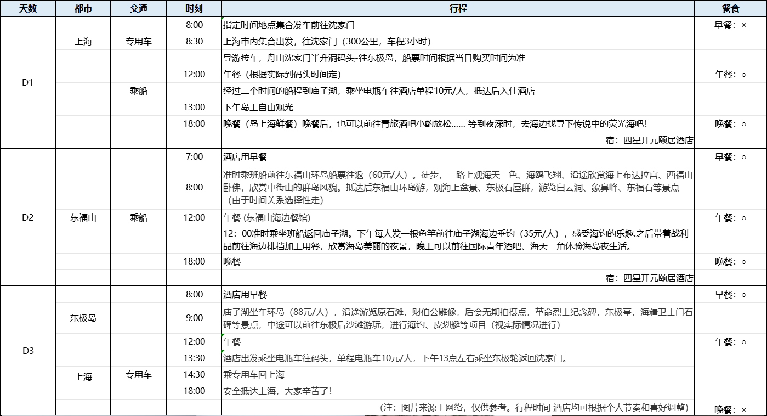Select the 8:30 time cell
The width and height of the screenshot is (767, 416).
(194, 42)
